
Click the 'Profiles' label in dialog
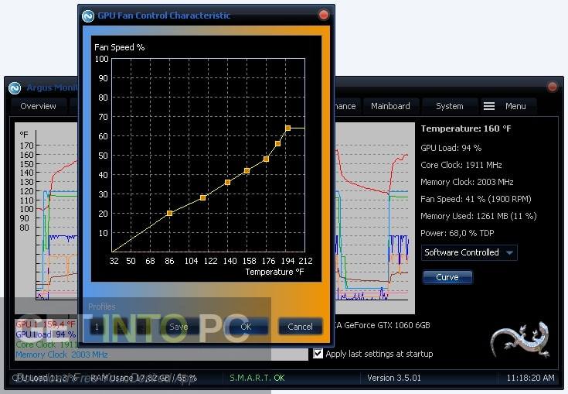[x=102, y=307]
